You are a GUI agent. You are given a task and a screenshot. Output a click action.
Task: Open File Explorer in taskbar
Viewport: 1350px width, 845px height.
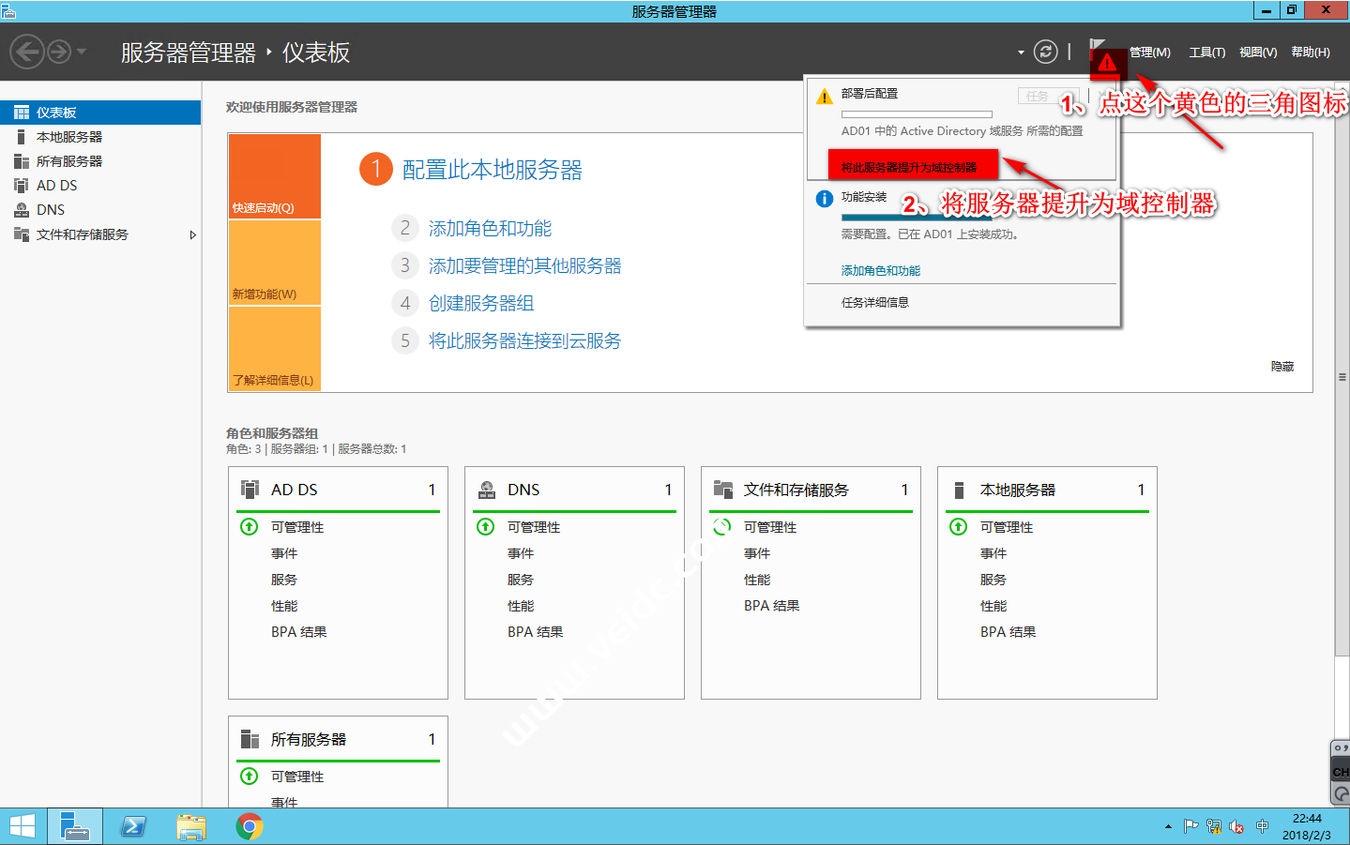pyautogui.click(x=191, y=826)
